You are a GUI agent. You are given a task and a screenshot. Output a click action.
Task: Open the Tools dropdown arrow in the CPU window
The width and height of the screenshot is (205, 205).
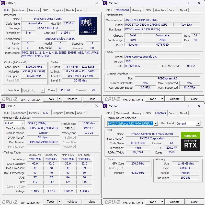point(60,99)
